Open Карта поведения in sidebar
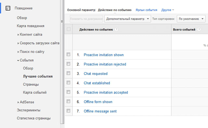This screenshot has height=128, width=208. tap(31, 26)
